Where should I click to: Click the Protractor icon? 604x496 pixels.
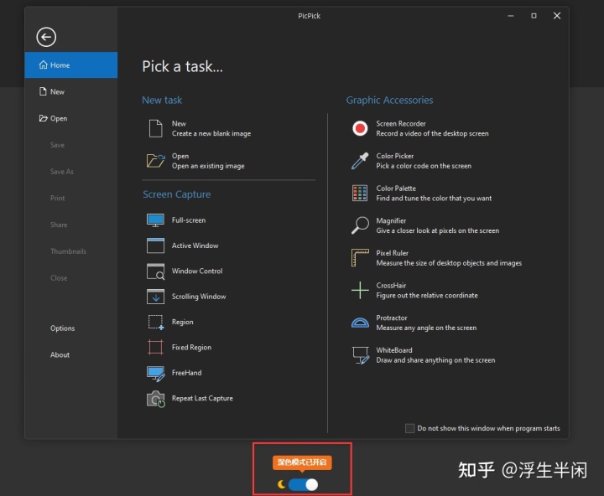tap(360, 323)
